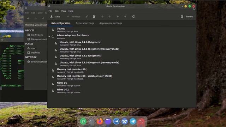226x127 pixels.
Task: Select the Prime OS 2 entry
Action: click(x=122, y=91)
